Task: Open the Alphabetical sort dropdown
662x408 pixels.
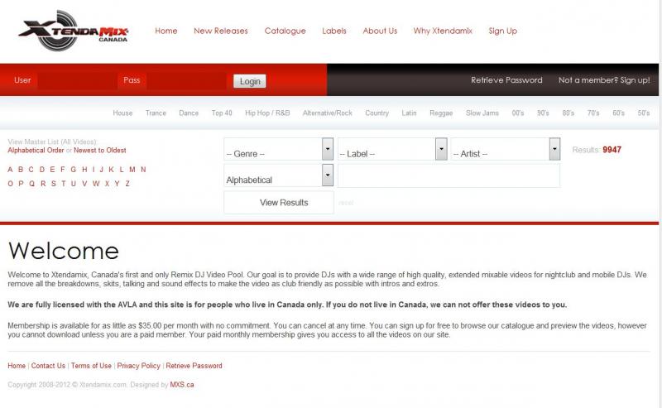Action: pos(278,175)
